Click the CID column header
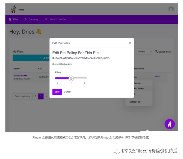 coord(40,68)
